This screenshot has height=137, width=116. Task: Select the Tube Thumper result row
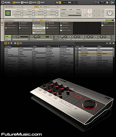(94, 54)
